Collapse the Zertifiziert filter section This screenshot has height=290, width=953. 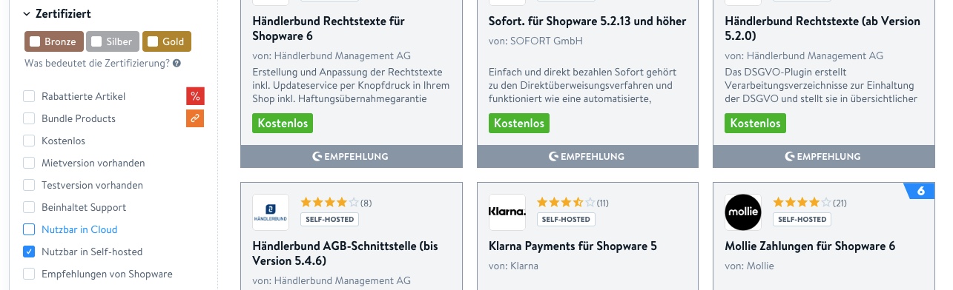point(56,13)
